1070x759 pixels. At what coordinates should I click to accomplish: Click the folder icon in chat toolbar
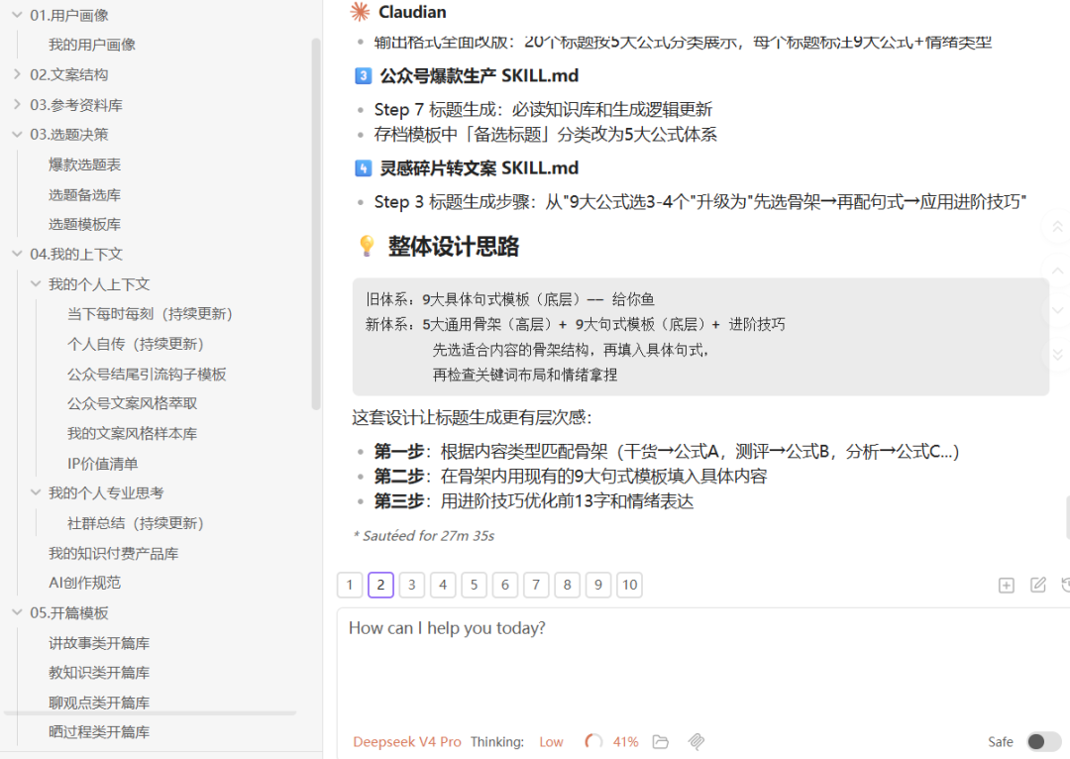661,742
